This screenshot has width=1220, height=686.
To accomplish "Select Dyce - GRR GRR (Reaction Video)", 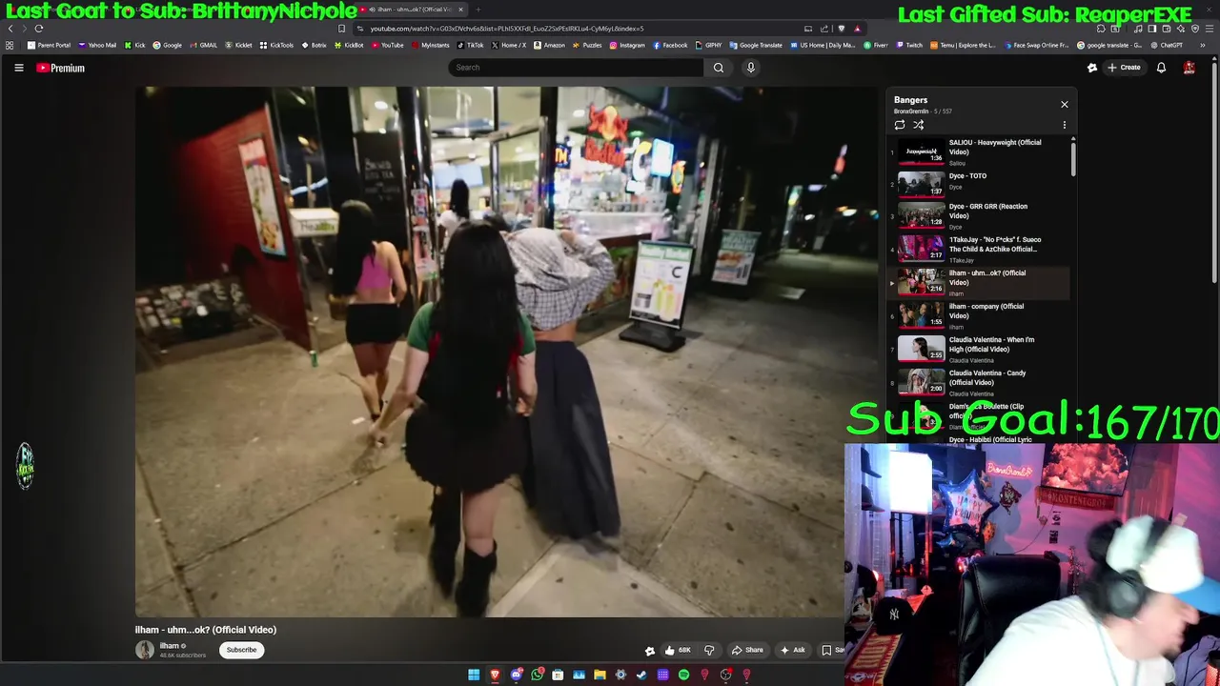I will click(x=978, y=215).
